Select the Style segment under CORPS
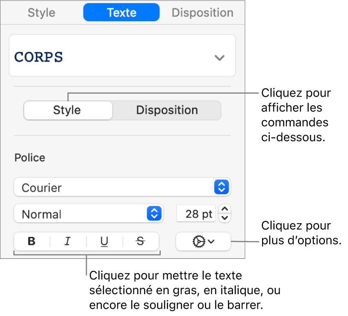Image resolution: width=348 pixels, height=316 pixels. click(67, 110)
